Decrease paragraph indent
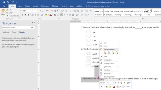161x90 pixels. click(75, 11)
